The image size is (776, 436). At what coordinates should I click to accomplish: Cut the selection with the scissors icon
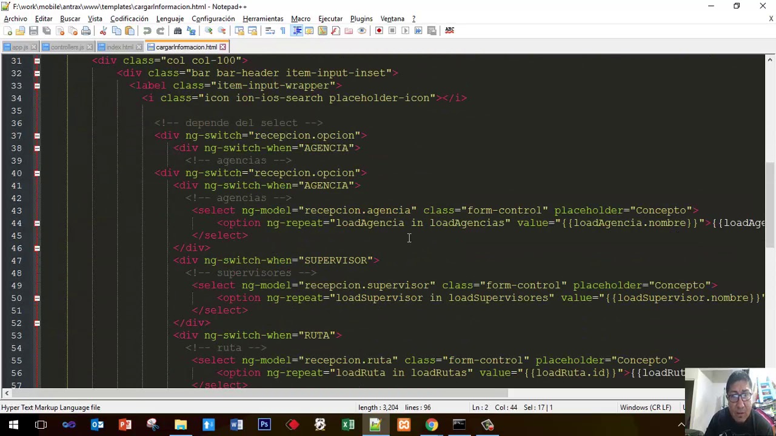coord(103,31)
